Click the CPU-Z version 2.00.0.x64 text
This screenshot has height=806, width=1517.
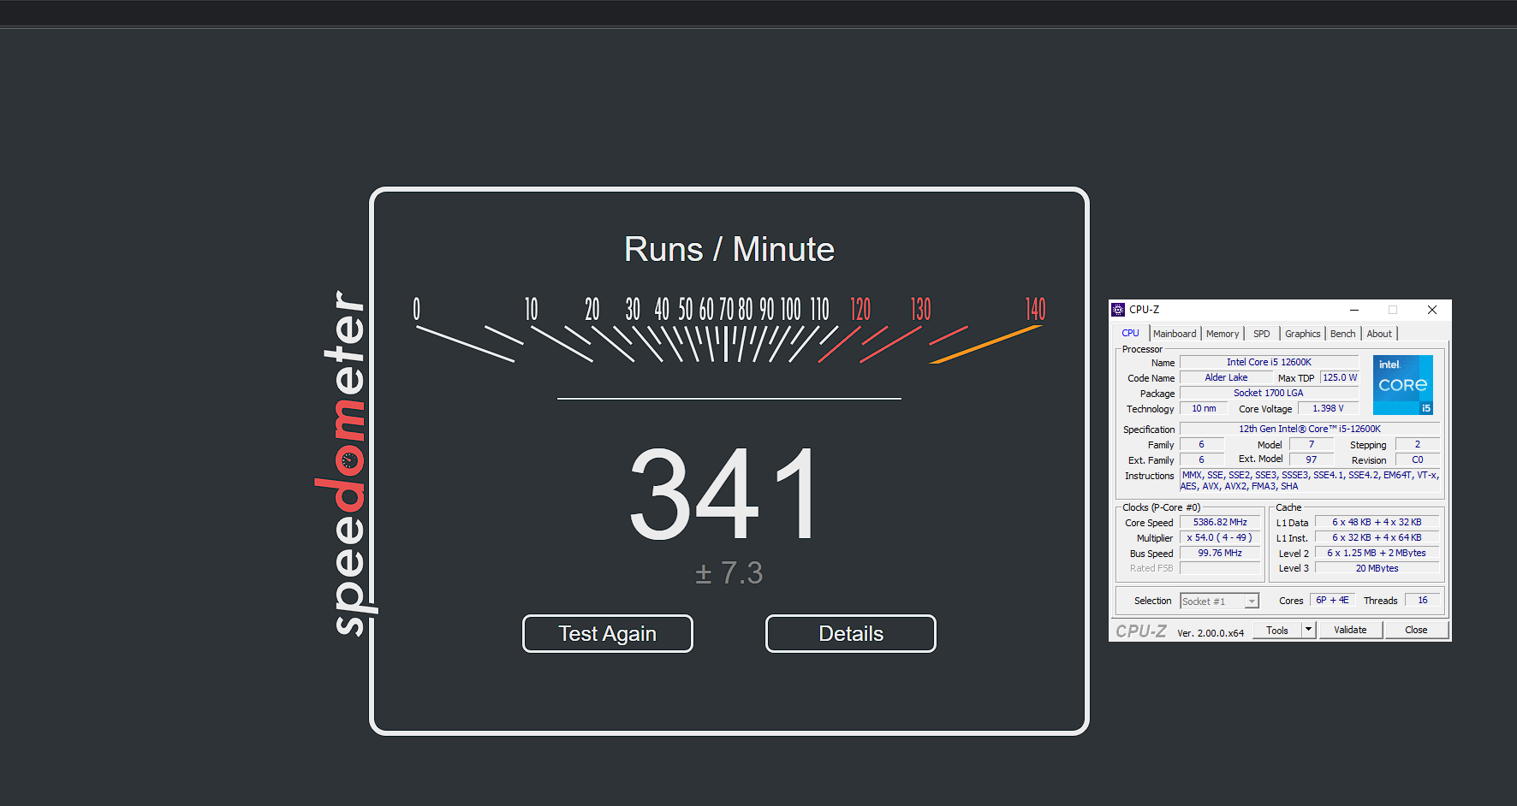(x=1211, y=633)
